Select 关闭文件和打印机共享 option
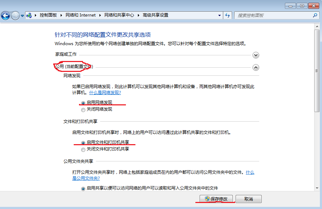 point(83,149)
